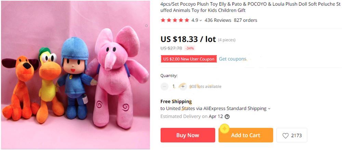Click the -34% discount badge
The height and width of the screenshot is (150, 342).
tap(189, 49)
